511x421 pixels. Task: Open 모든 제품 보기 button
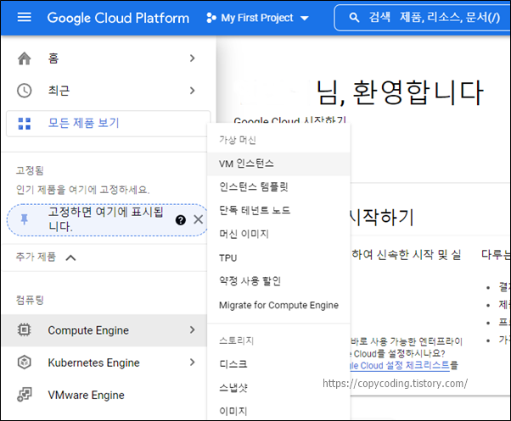(108, 124)
